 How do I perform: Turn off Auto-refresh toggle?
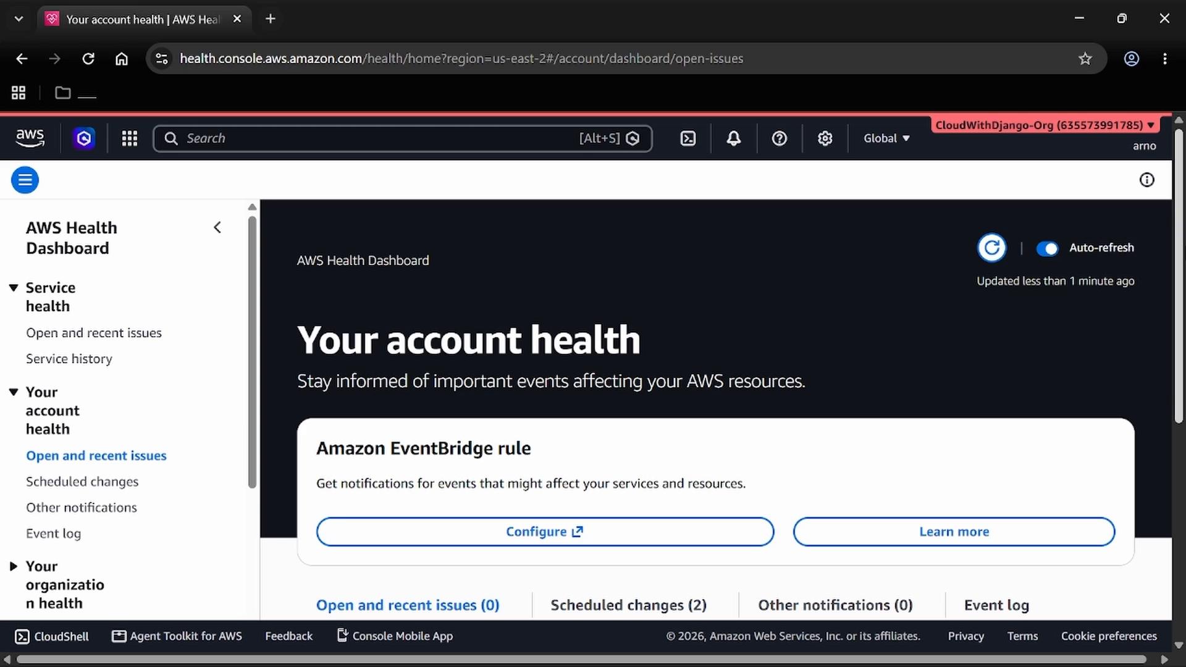pyautogui.click(x=1047, y=248)
